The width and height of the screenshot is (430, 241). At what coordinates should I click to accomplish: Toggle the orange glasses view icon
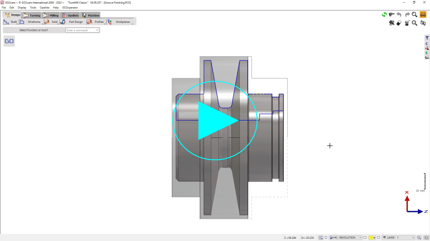pos(423,15)
